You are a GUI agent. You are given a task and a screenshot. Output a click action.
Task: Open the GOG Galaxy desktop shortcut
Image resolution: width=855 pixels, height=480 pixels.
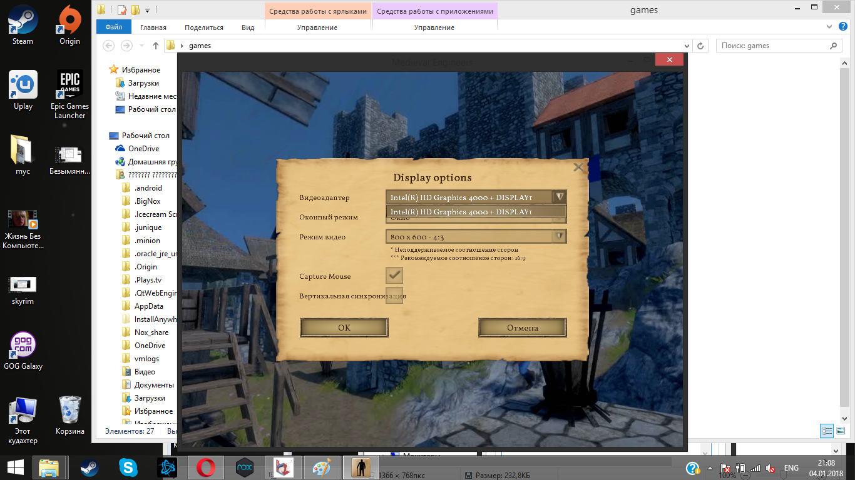pyautogui.click(x=23, y=351)
